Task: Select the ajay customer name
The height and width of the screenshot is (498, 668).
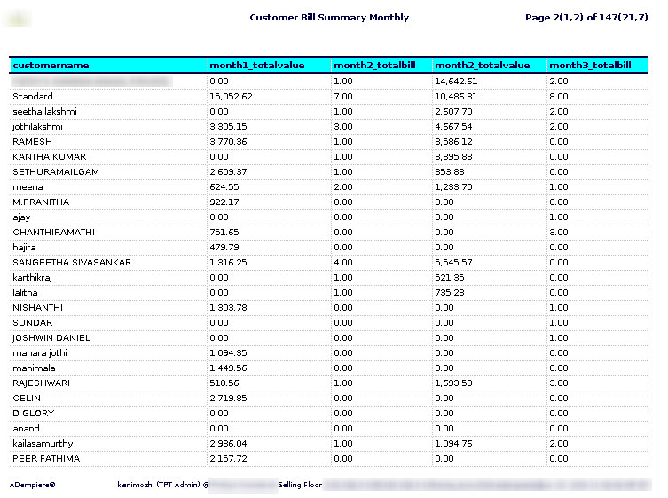Action: [x=21, y=217]
